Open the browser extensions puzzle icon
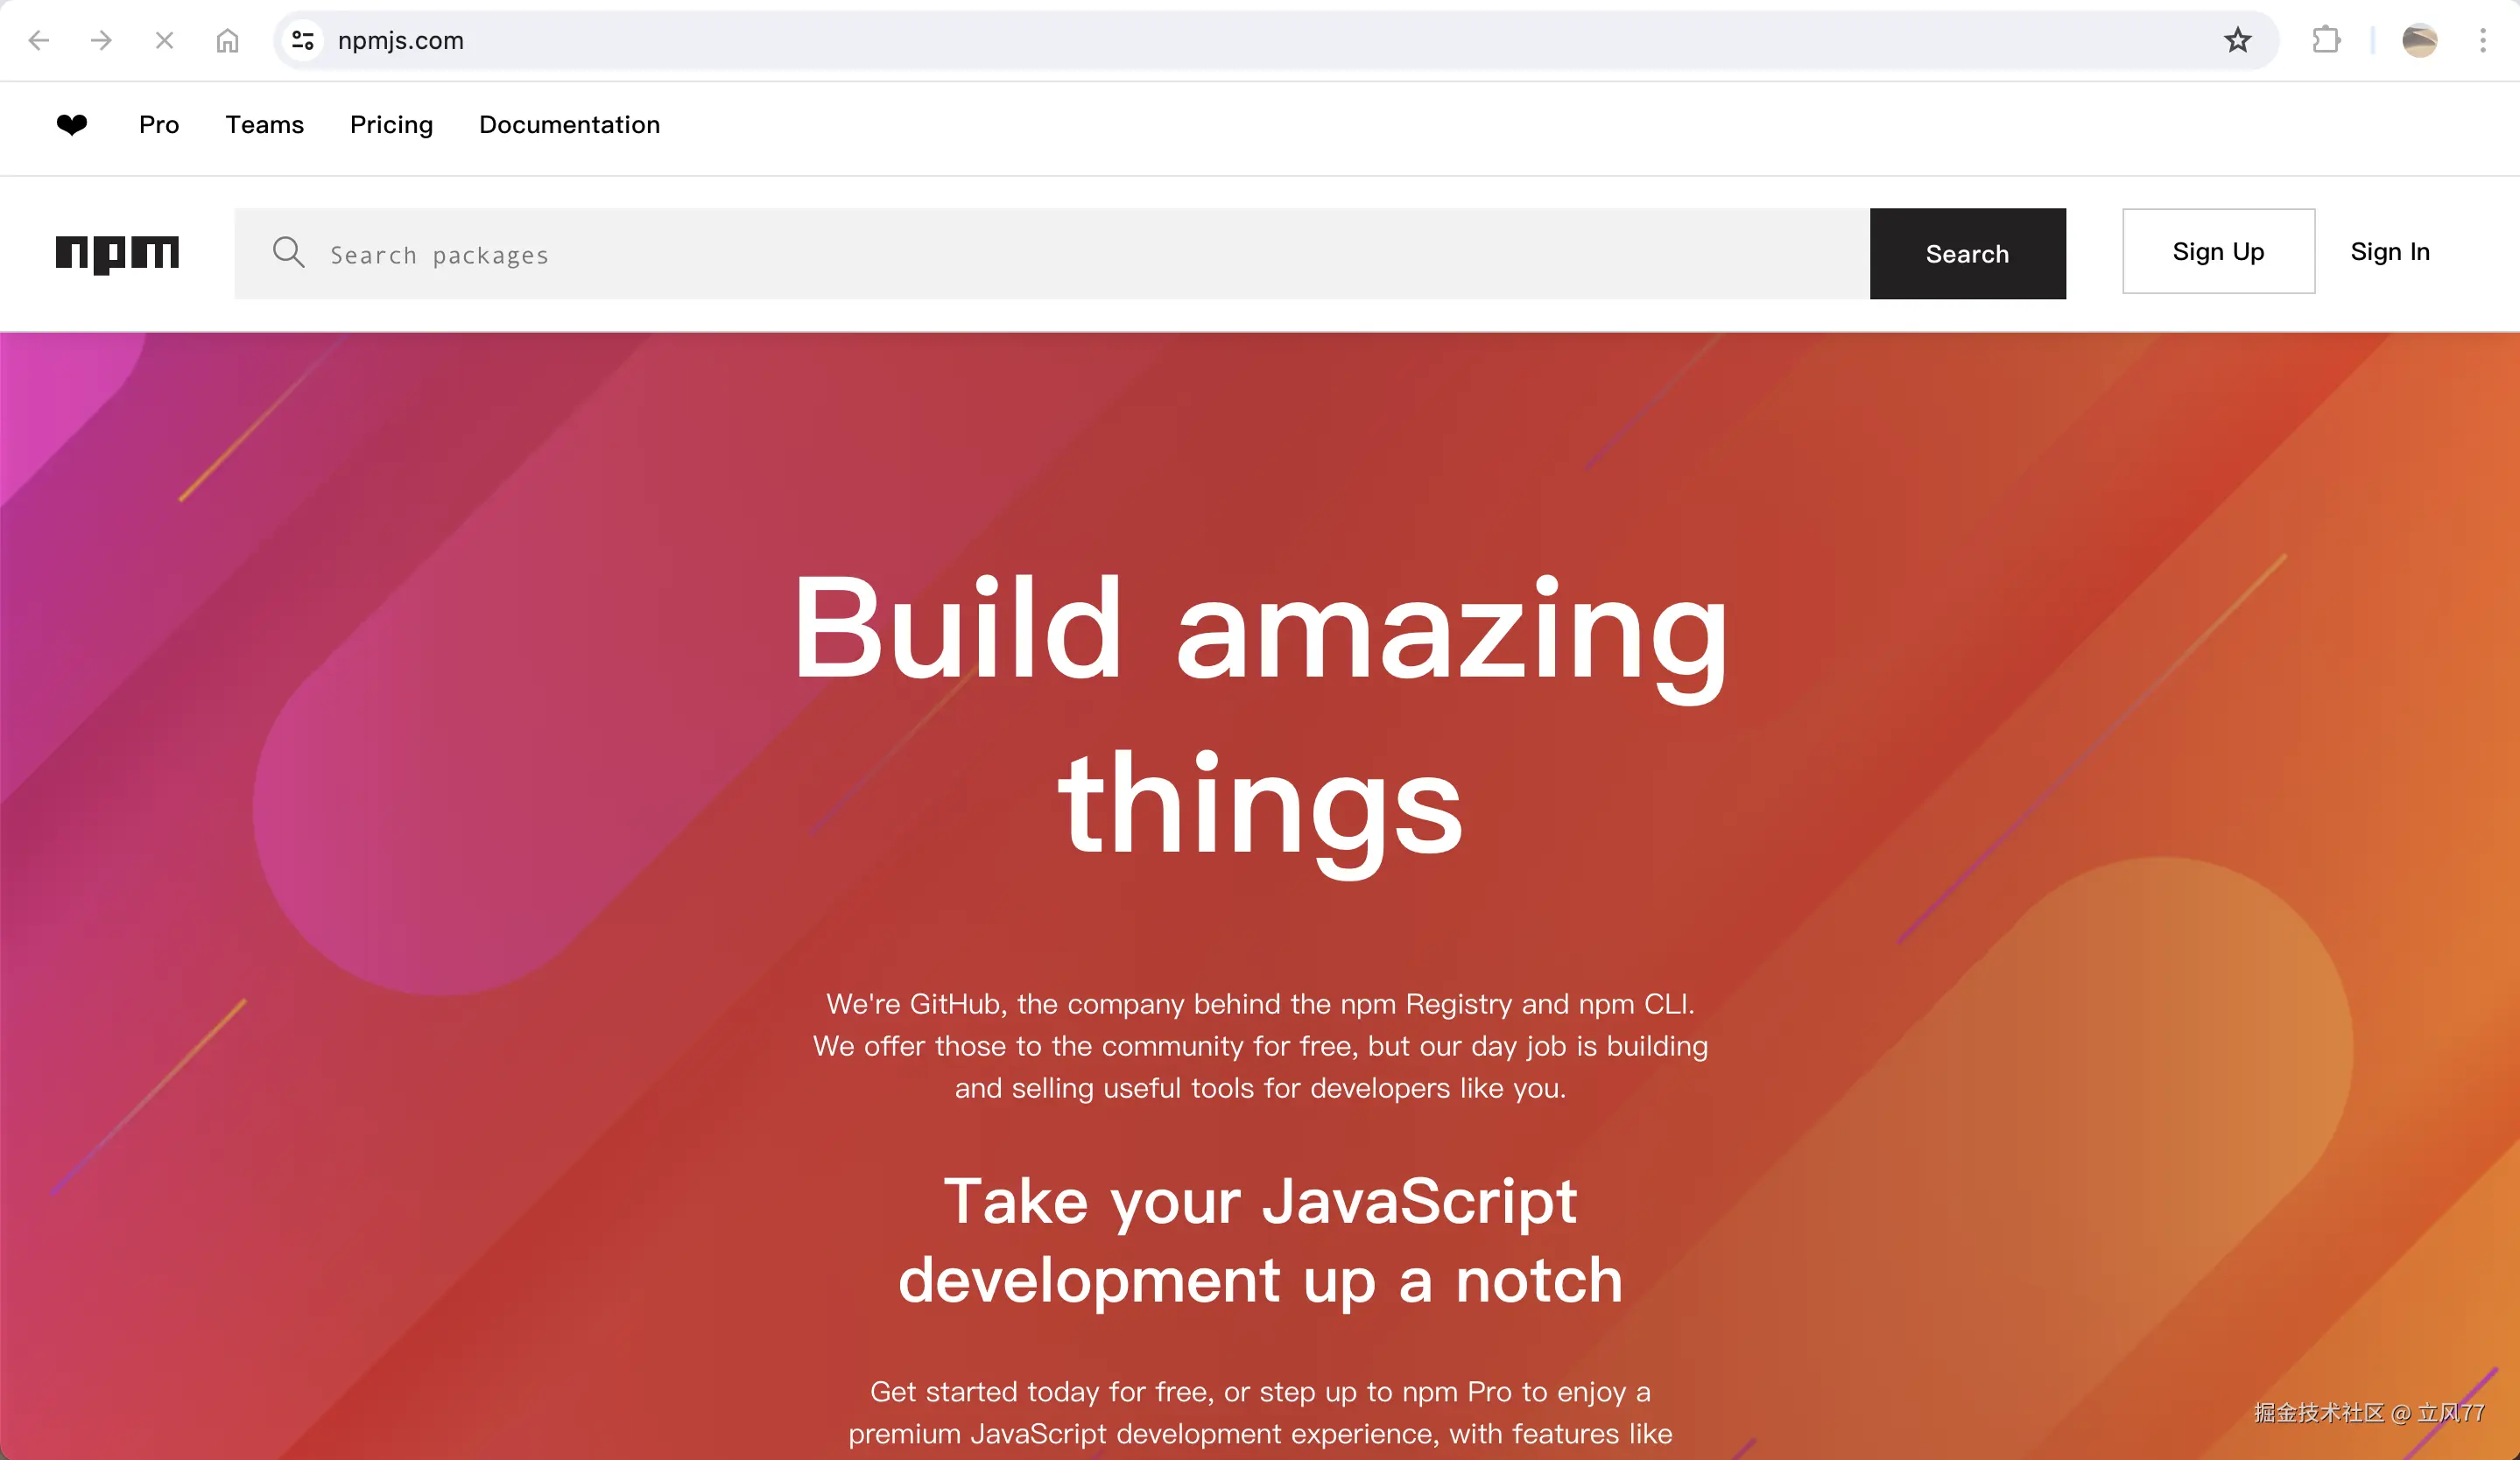2520x1460 pixels. [2326, 41]
